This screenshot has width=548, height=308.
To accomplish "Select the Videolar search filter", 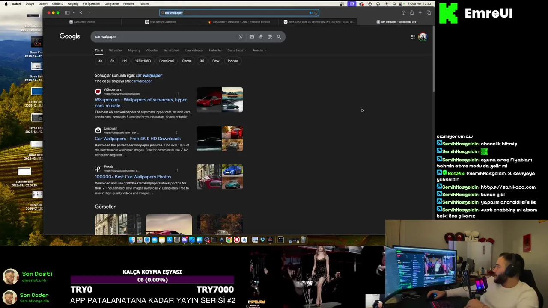I will tap(152, 50).
